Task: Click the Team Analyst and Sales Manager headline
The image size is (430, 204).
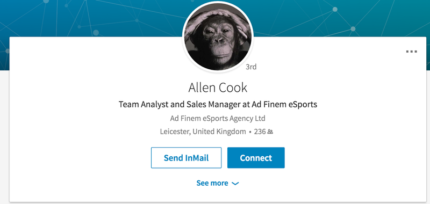Action: pos(218,104)
